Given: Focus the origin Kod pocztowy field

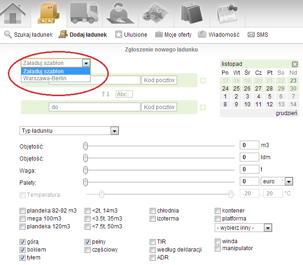Looking at the screenshot, I should [x=159, y=80].
